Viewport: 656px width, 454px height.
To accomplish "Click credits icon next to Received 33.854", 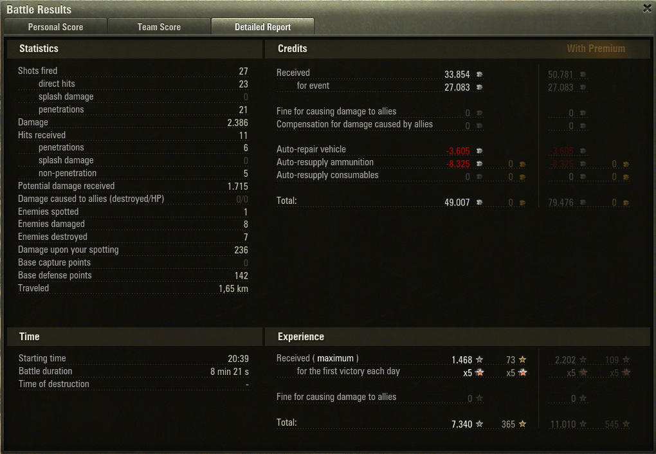I will (479, 75).
